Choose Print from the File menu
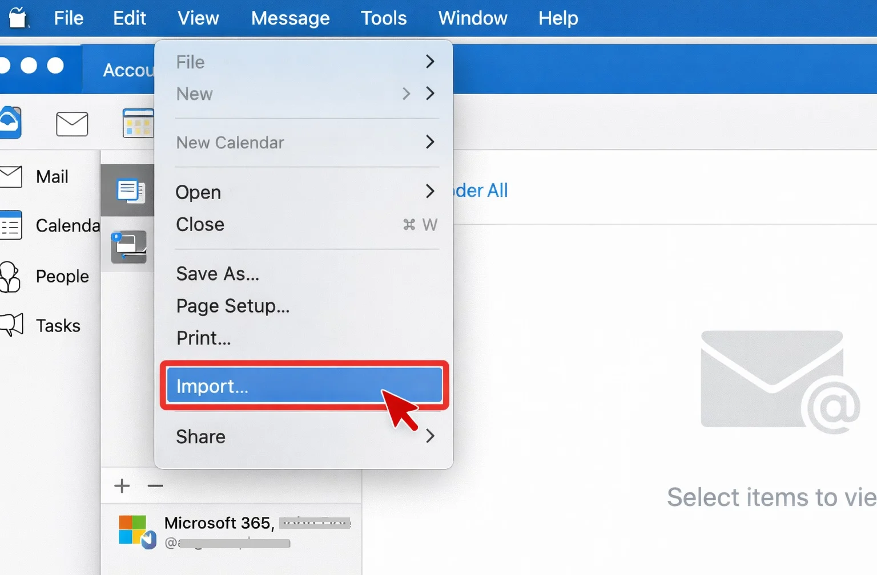Viewport: 877px width, 575px height. point(203,338)
